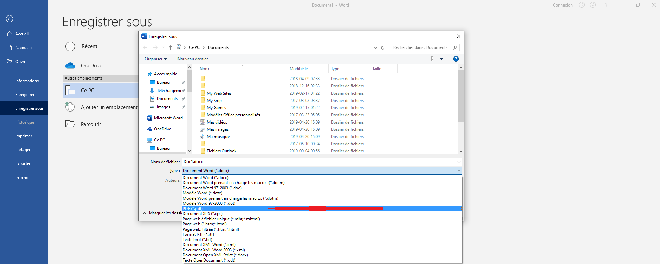Click Connexion sign-in link
Viewport: 660px width, 264px height.
563,5
